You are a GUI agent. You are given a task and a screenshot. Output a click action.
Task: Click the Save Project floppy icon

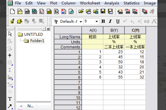[103, 11]
